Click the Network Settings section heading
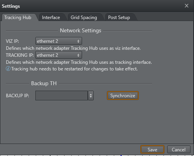 tap(80, 30)
